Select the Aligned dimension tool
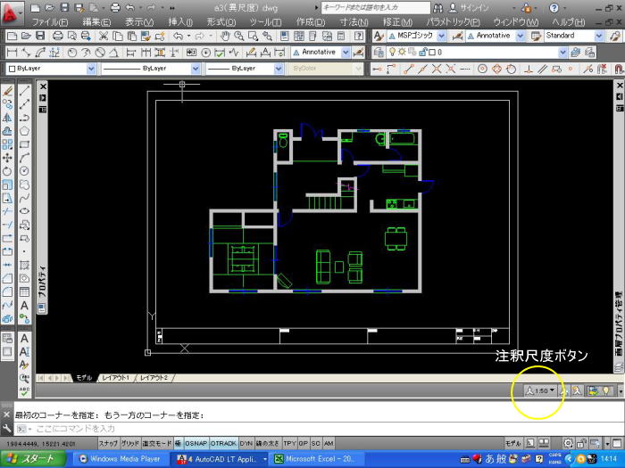Image resolution: width=625 pixels, height=468 pixels. click(x=26, y=53)
